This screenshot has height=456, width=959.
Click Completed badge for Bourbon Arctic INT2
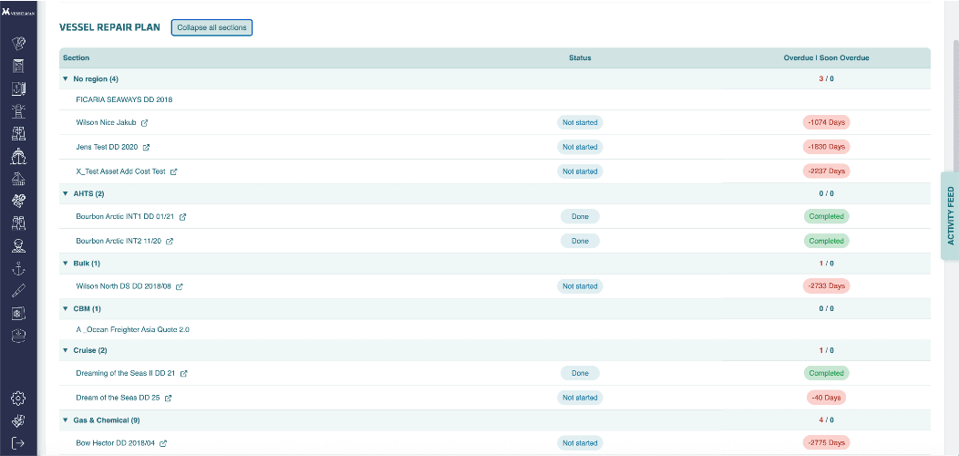826,241
